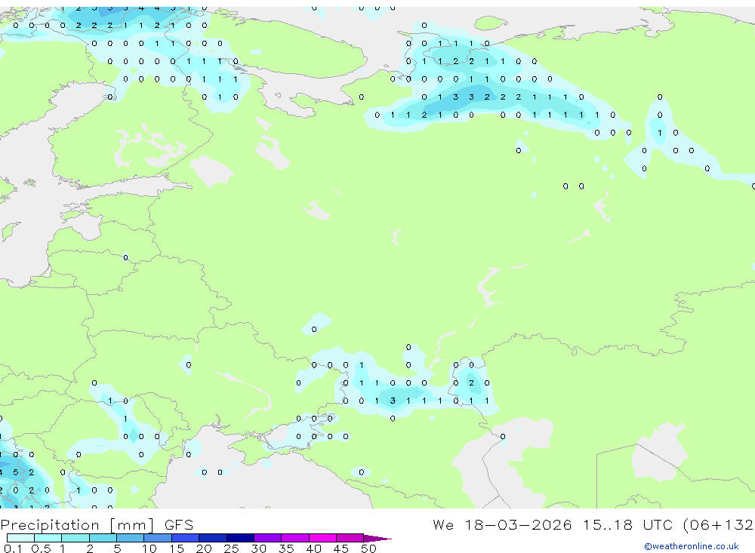Image resolution: width=755 pixels, height=553 pixels.
Task: Click the legend swatch between 25 and 30
Action: click(x=240, y=538)
